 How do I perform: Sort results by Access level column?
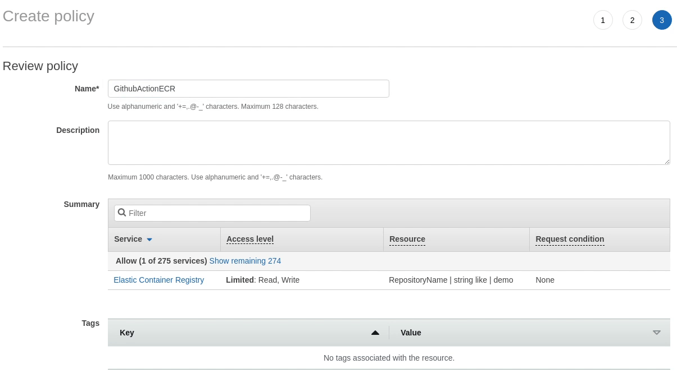(249, 239)
